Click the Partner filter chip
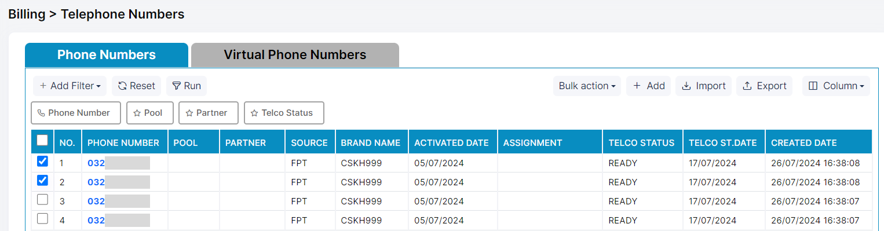 [x=209, y=113]
